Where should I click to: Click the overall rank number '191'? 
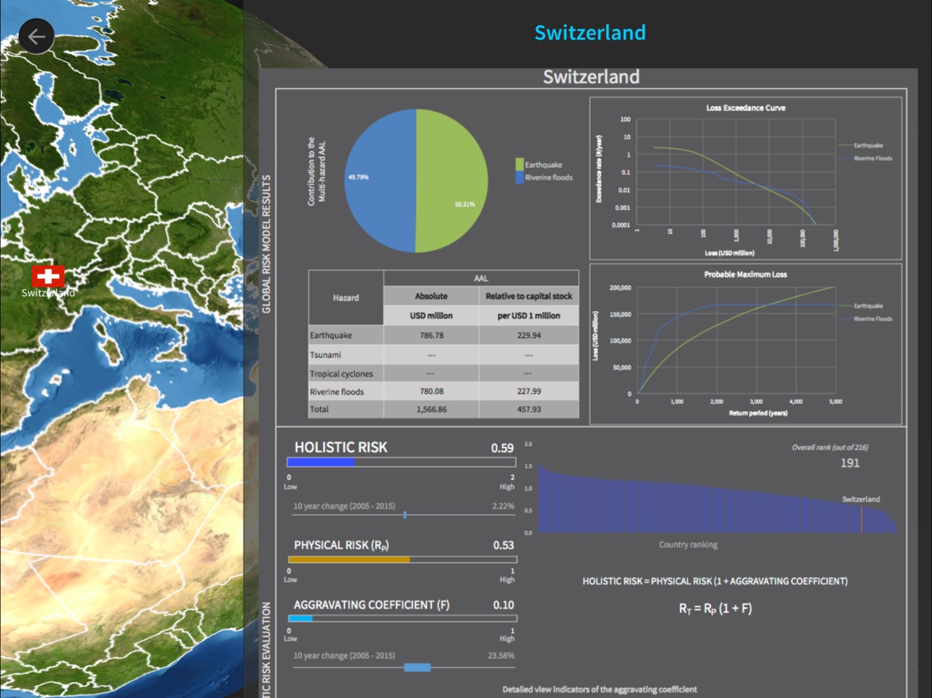tap(850, 463)
